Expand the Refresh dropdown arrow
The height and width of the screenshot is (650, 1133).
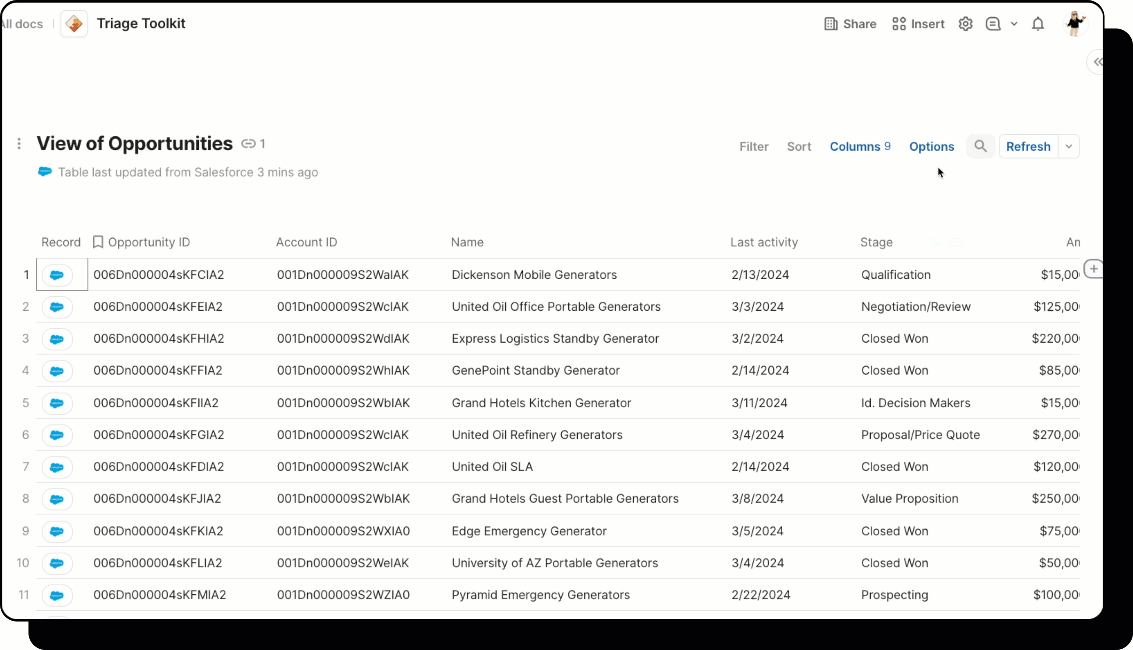(x=1069, y=146)
